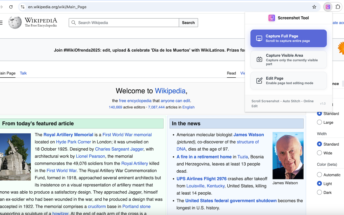Bookmark this page with the star icon
The image size is (344, 215).
[x=314, y=7]
